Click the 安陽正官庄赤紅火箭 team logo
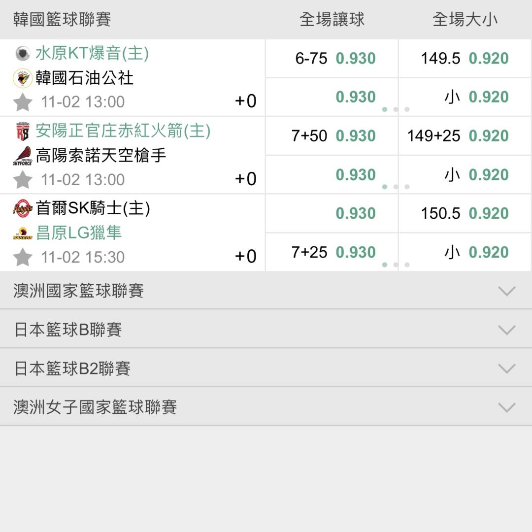532x532 pixels. click(22, 132)
